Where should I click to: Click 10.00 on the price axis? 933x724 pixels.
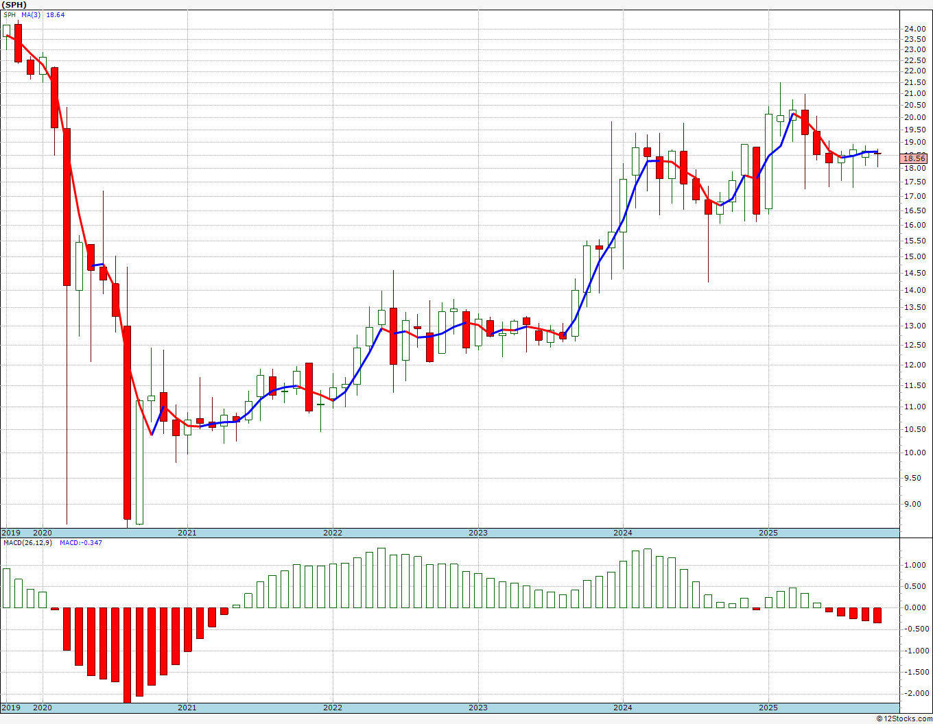coord(914,452)
